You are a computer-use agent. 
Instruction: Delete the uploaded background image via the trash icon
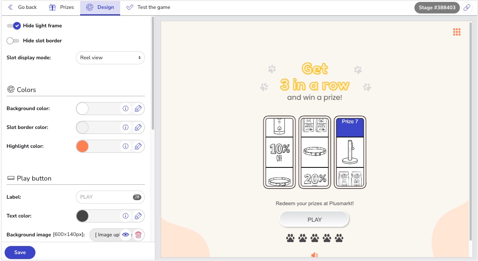click(x=138, y=235)
